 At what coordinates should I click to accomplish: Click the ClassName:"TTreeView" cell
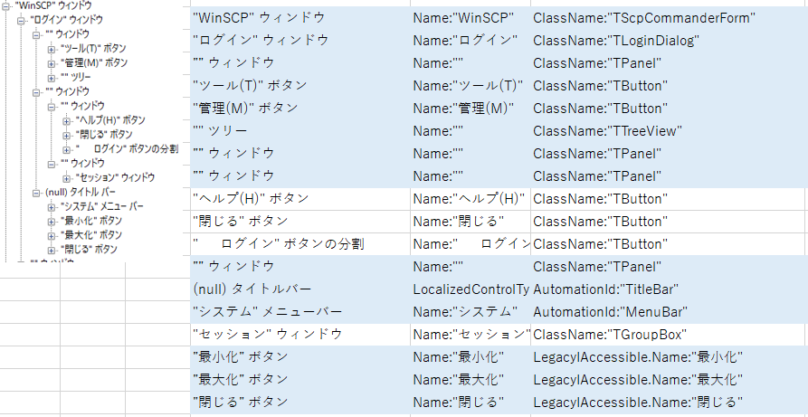pos(670,131)
